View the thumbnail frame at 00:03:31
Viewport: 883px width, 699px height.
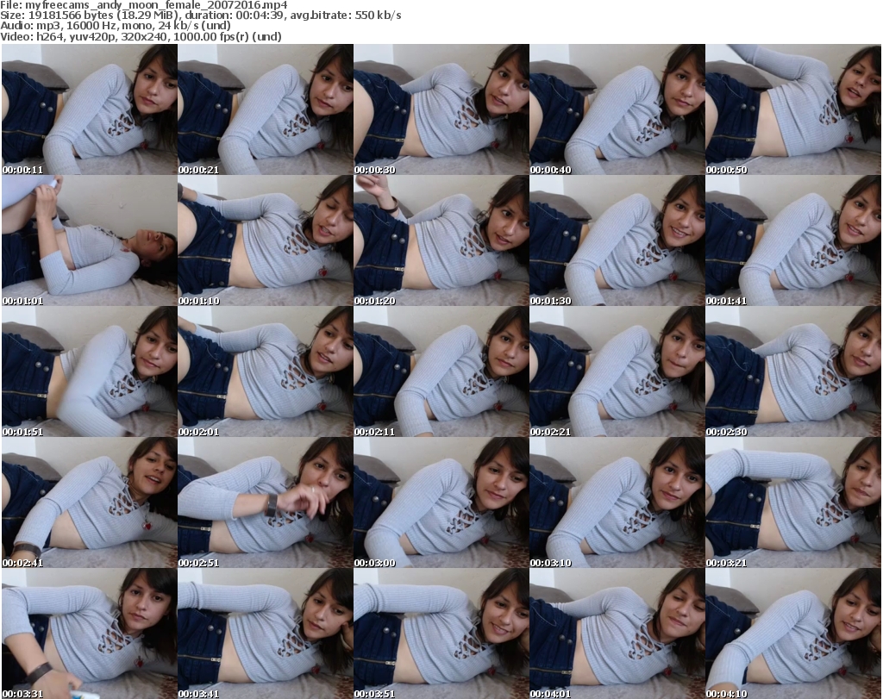(x=90, y=633)
